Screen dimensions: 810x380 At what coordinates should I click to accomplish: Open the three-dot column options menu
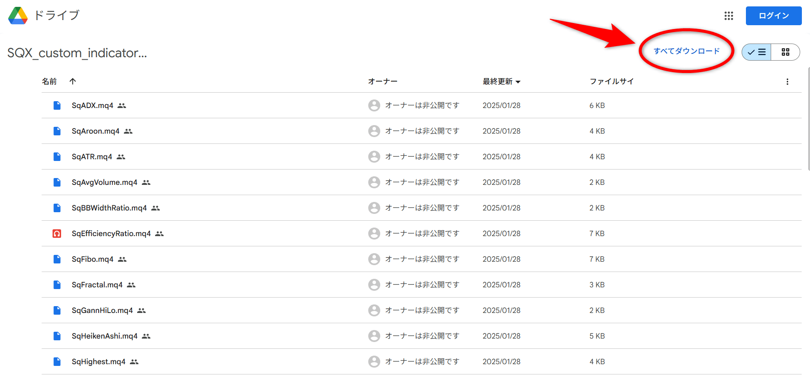coord(787,82)
